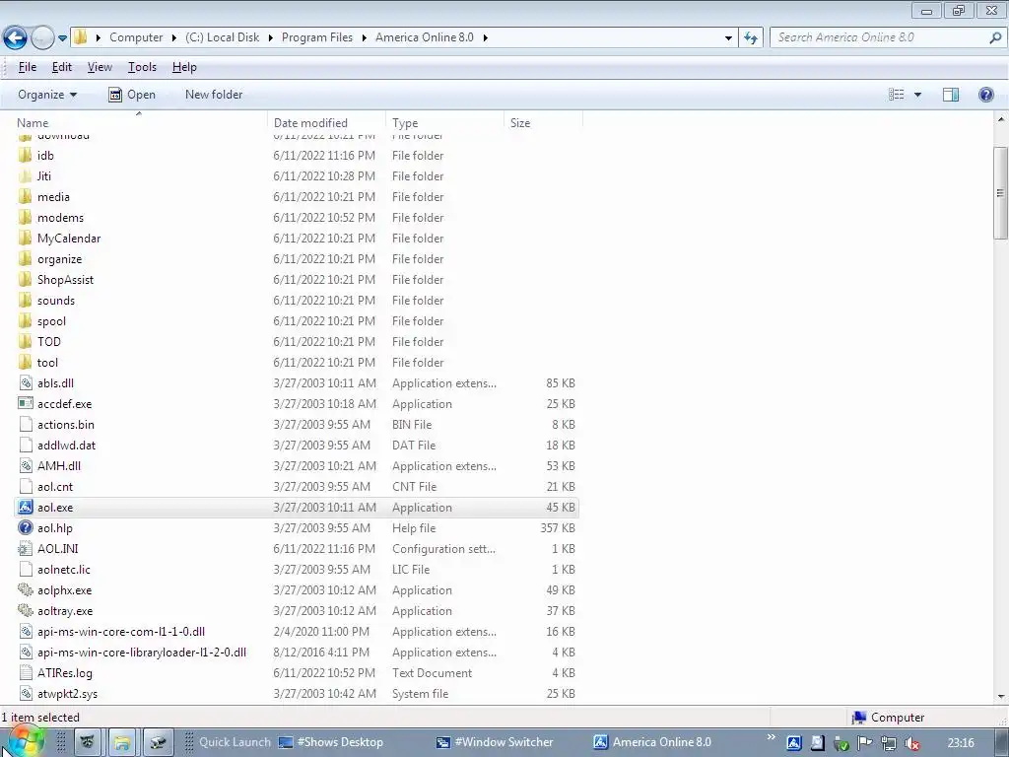Click the AOL tray icon in system tray
1009x757 pixels.
[793, 743]
